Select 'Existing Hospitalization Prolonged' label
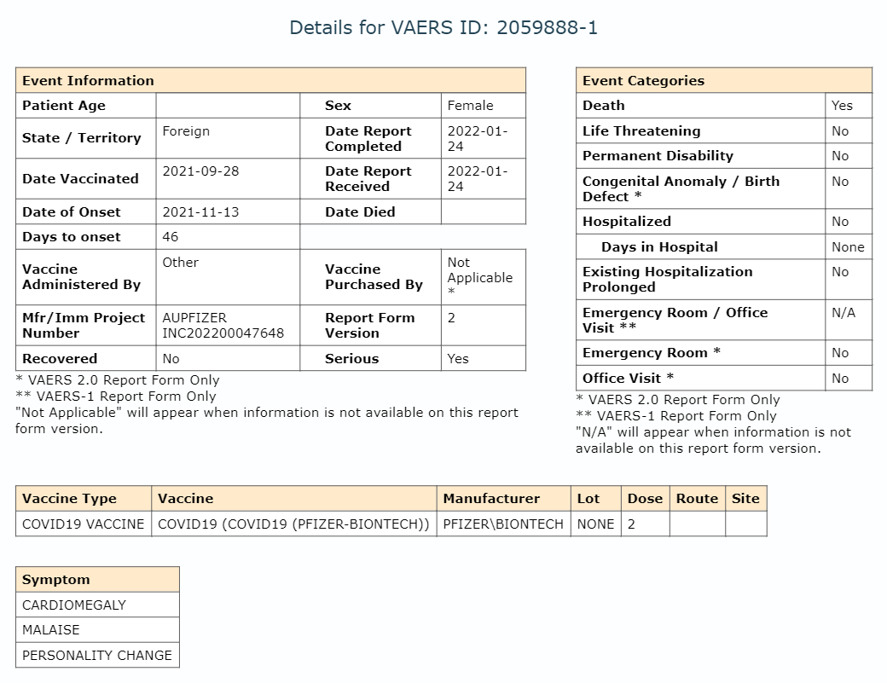The width and height of the screenshot is (887, 683). pos(668,280)
